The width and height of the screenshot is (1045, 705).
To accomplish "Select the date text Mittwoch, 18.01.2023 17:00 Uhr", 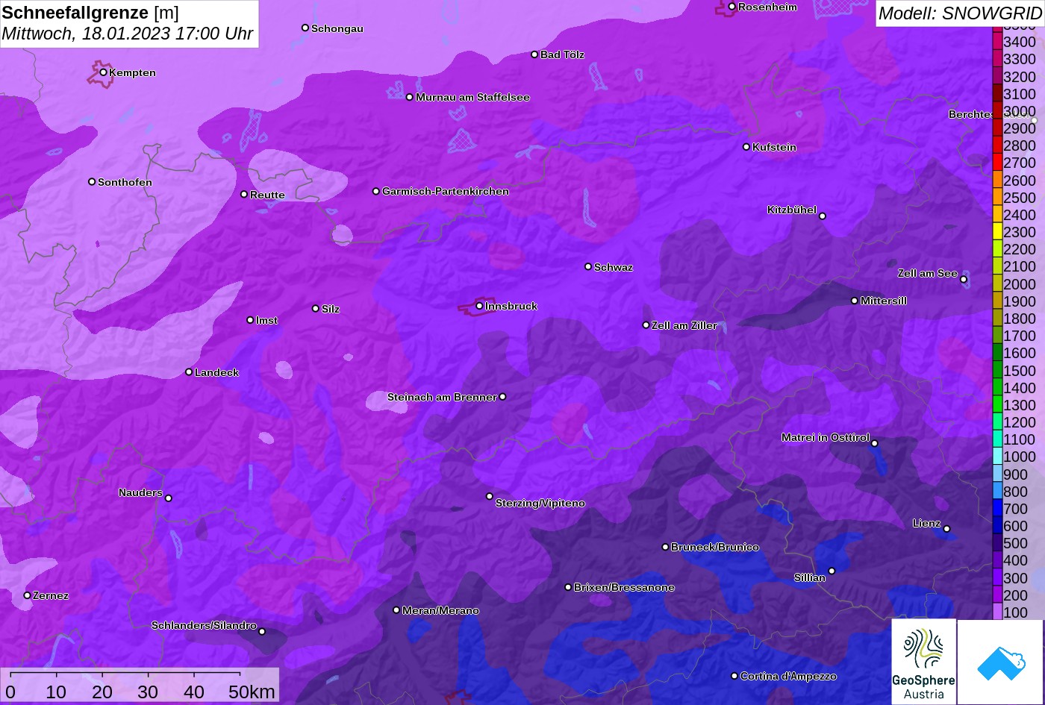I will click(x=128, y=34).
